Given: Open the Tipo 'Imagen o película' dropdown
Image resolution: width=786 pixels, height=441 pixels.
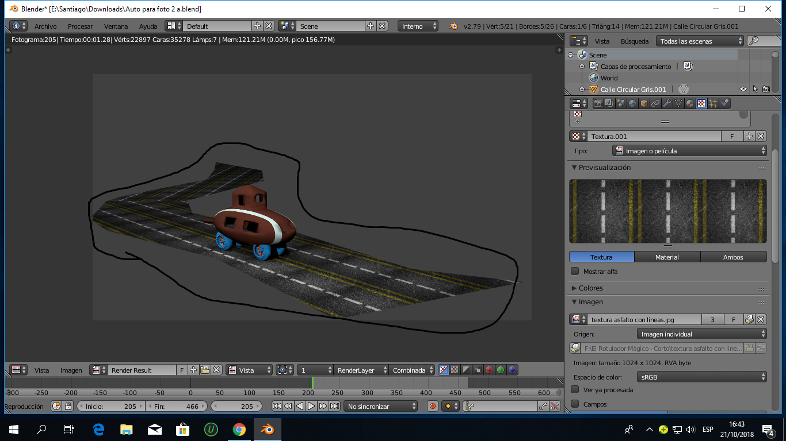Looking at the screenshot, I should pyautogui.click(x=689, y=151).
